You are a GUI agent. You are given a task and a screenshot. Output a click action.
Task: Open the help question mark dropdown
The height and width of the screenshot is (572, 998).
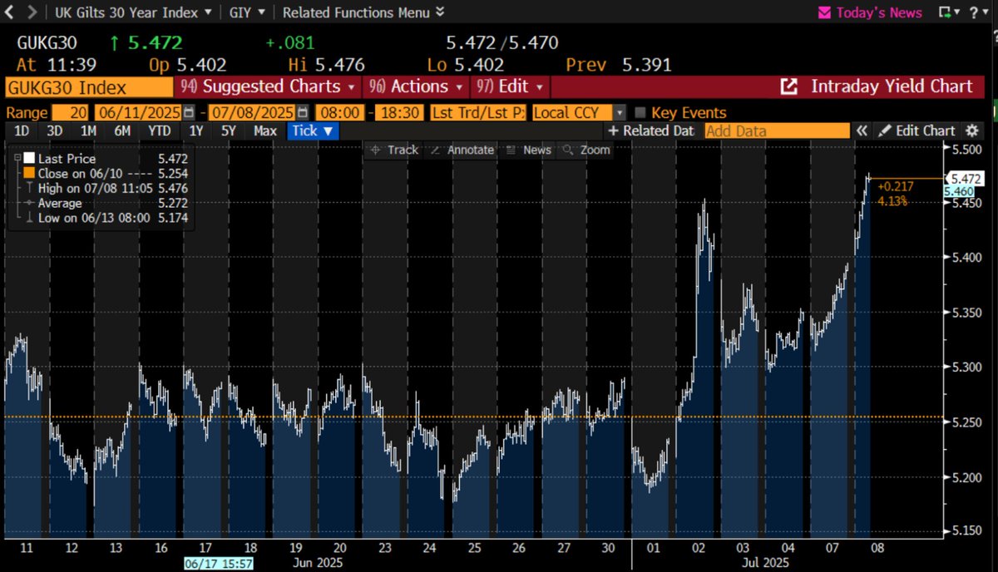979,12
